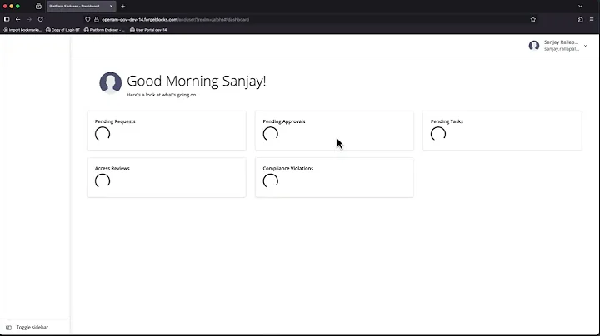Viewport: 600px width, 336px height.
Task: Reload the current page
Action: click(41, 19)
